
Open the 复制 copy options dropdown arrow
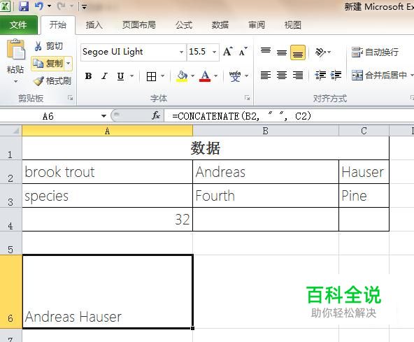click(69, 64)
